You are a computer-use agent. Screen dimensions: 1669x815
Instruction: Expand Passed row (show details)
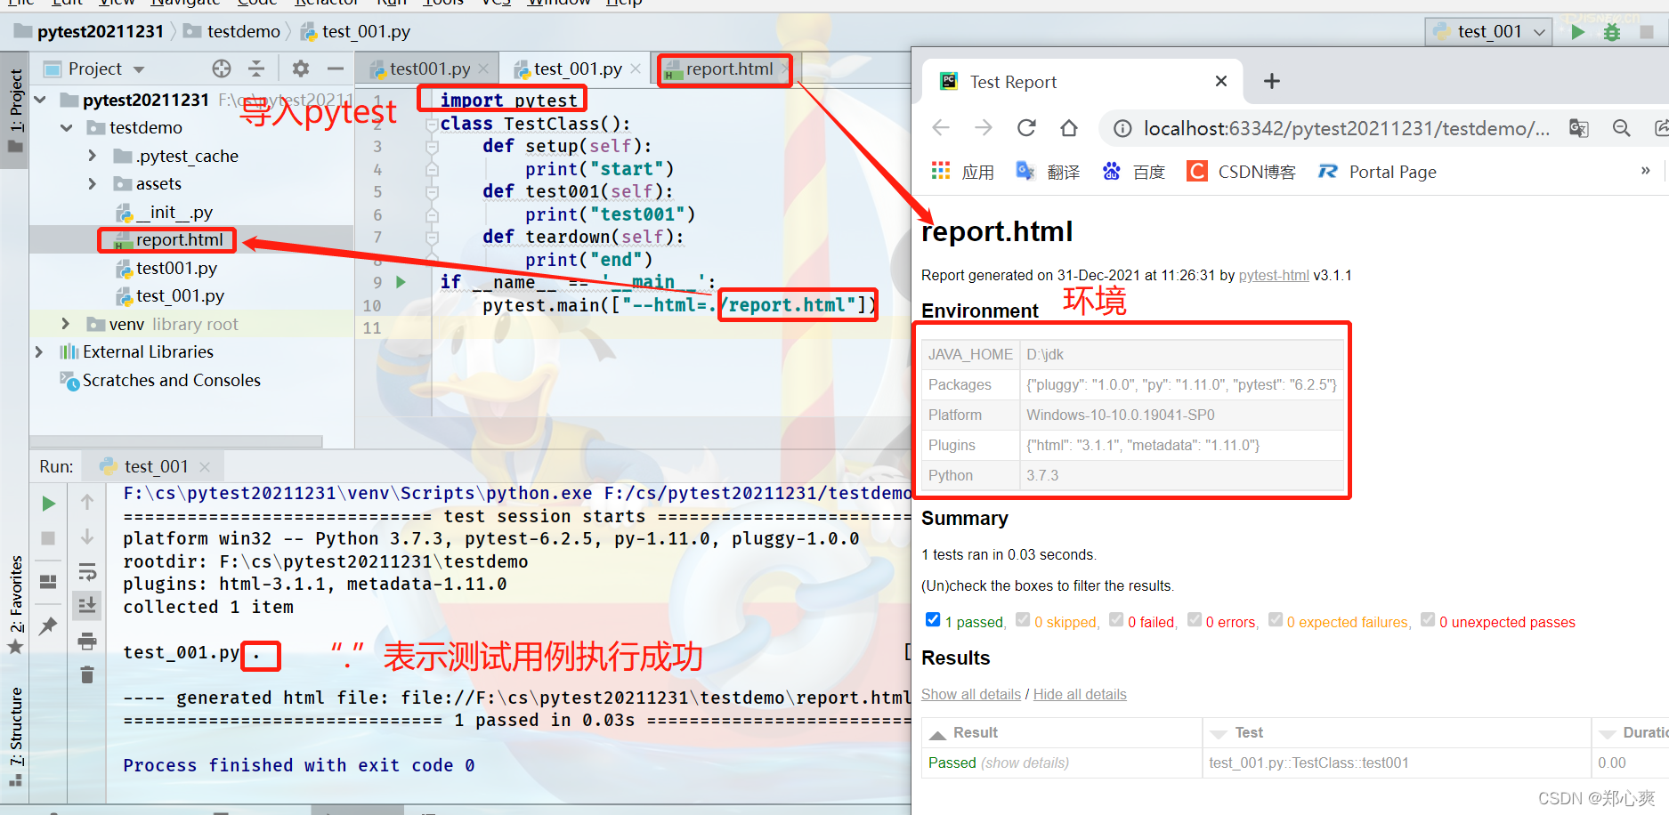click(x=1025, y=763)
